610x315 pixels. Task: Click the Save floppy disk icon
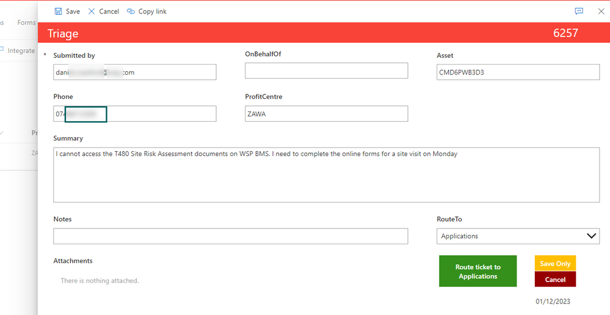[x=59, y=11]
